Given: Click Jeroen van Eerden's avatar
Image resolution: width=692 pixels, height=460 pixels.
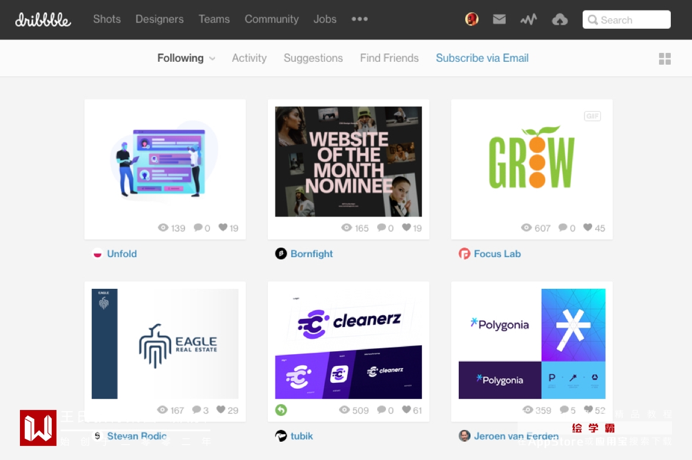Looking at the screenshot, I should [464, 436].
